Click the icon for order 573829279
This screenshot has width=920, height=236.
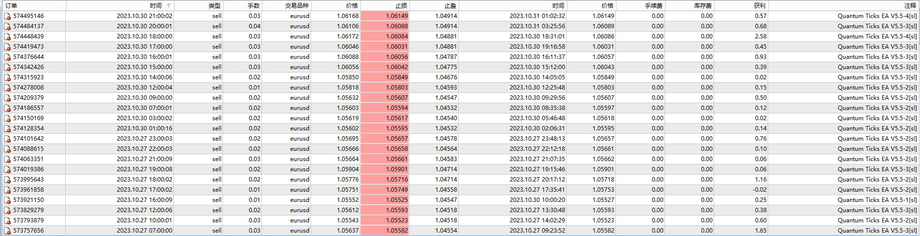(7, 210)
